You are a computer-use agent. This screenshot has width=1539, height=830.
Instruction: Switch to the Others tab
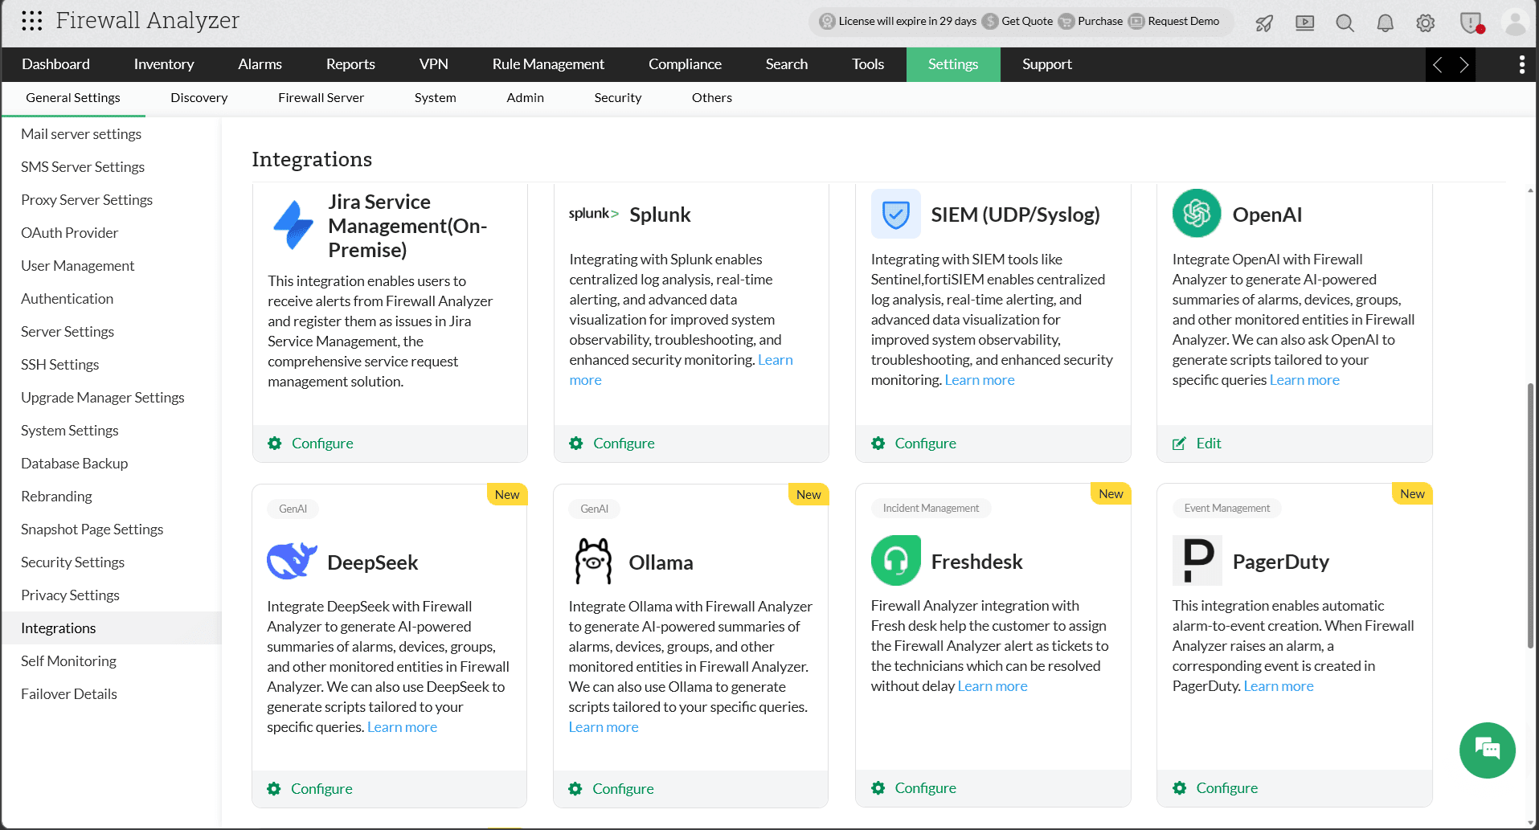pyautogui.click(x=711, y=98)
